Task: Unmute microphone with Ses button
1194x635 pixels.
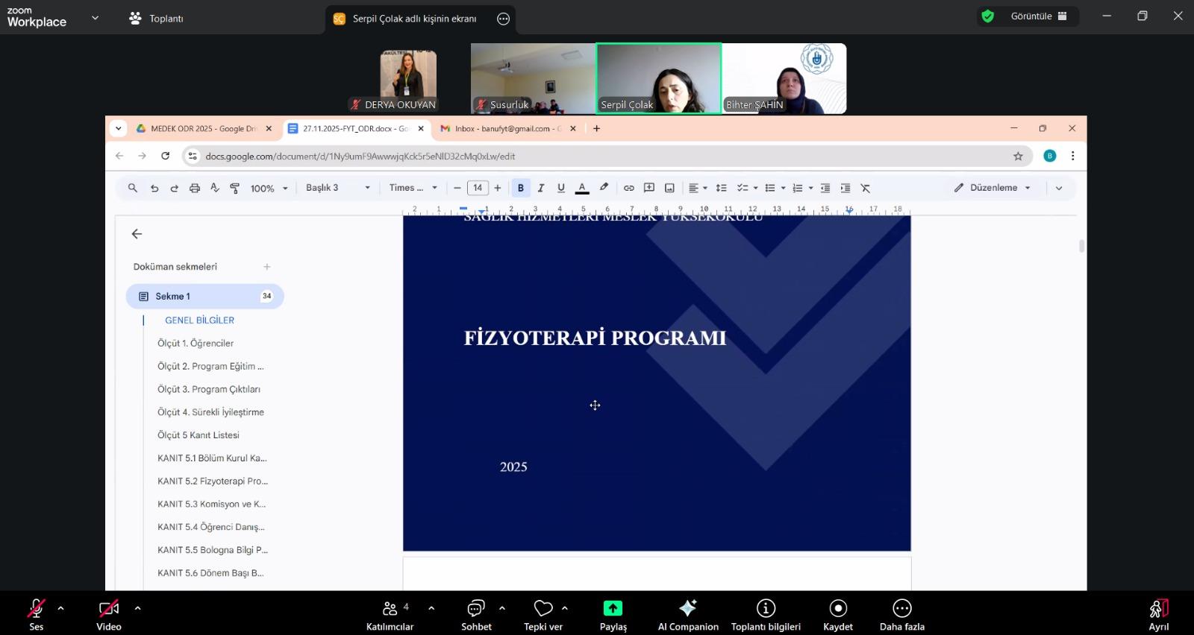Action: click(x=36, y=609)
